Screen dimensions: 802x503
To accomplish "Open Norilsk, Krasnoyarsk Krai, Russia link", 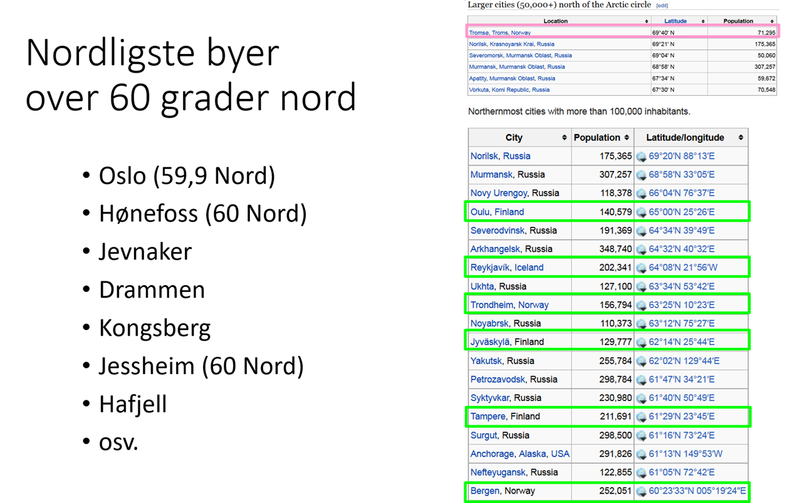I will [512, 44].
